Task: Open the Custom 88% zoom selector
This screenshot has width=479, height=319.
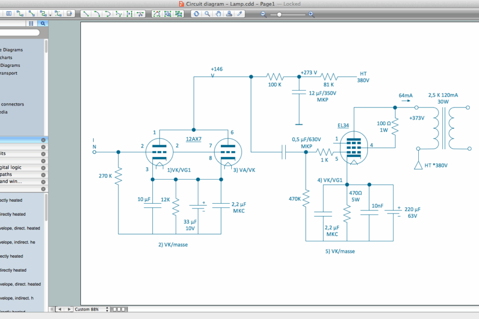Action: 87,309
